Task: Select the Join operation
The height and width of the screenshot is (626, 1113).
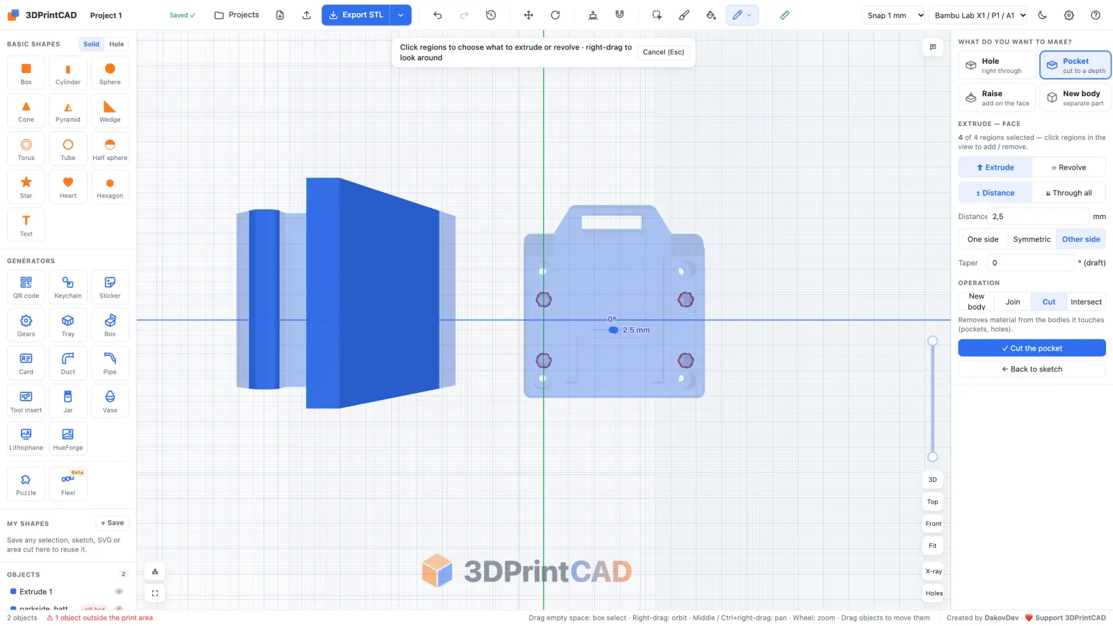Action: [1013, 302]
